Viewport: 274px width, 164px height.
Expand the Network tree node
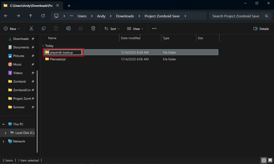[3, 141]
